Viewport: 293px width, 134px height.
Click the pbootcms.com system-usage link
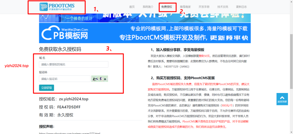click(x=70, y=133)
